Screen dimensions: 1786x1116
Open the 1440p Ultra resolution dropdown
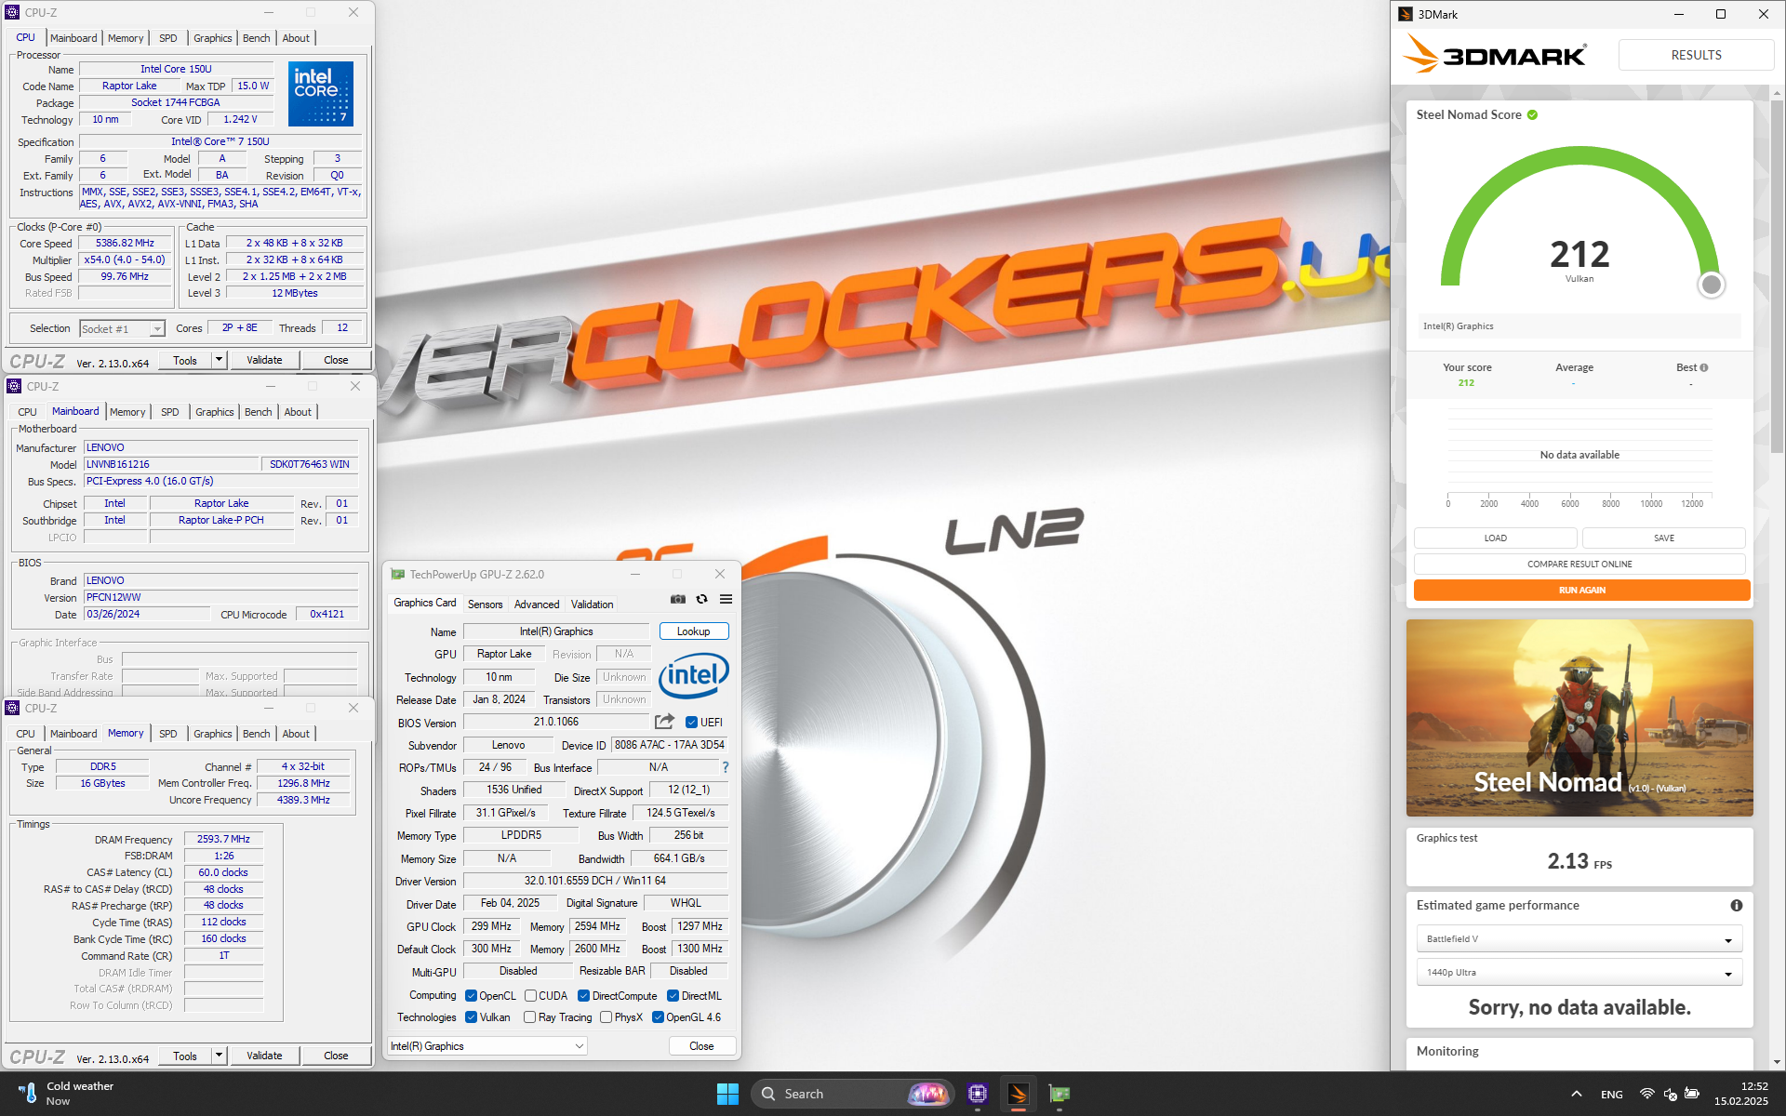tap(1579, 973)
